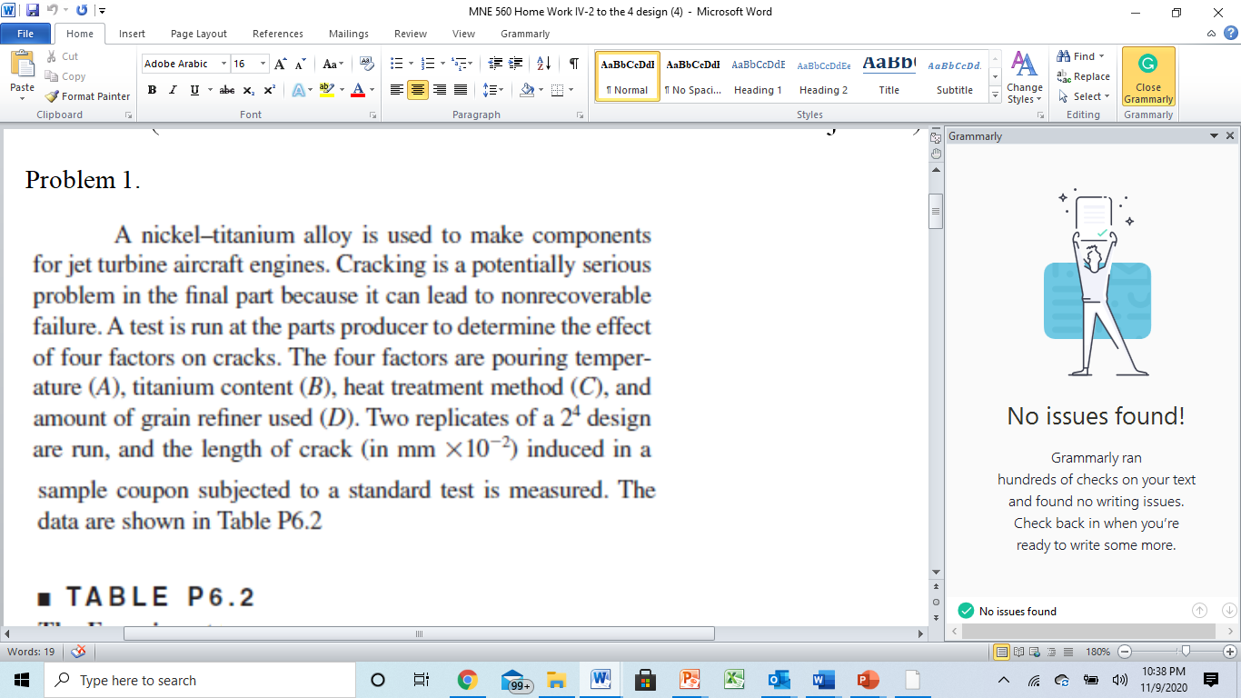Apply the No Spacing style
Screen dimensions: 1241x698
click(x=693, y=76)
